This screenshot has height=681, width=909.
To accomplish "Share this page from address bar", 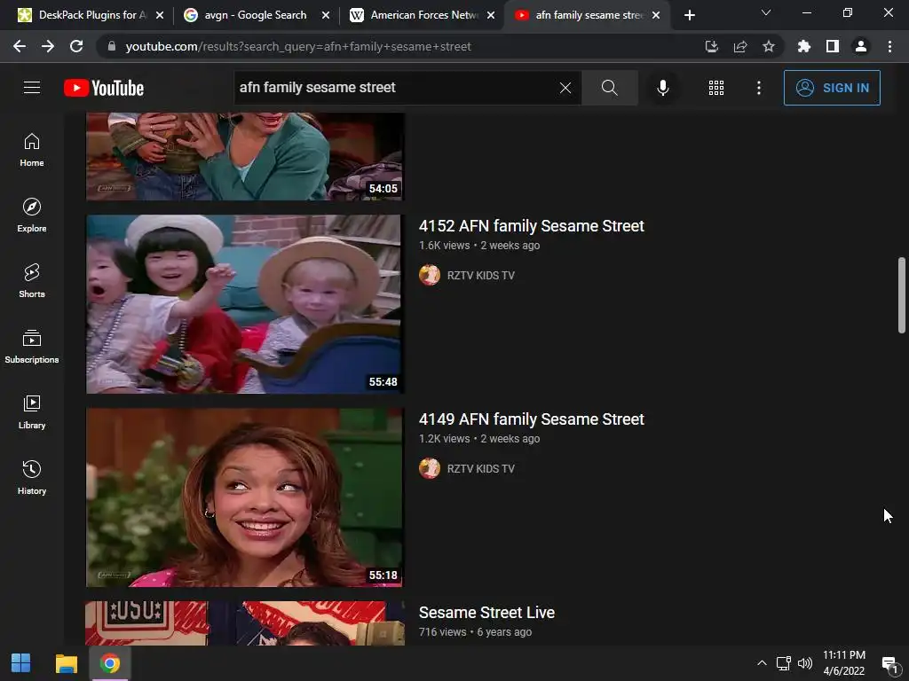I will pyautogui.click(x=740, y=46).
